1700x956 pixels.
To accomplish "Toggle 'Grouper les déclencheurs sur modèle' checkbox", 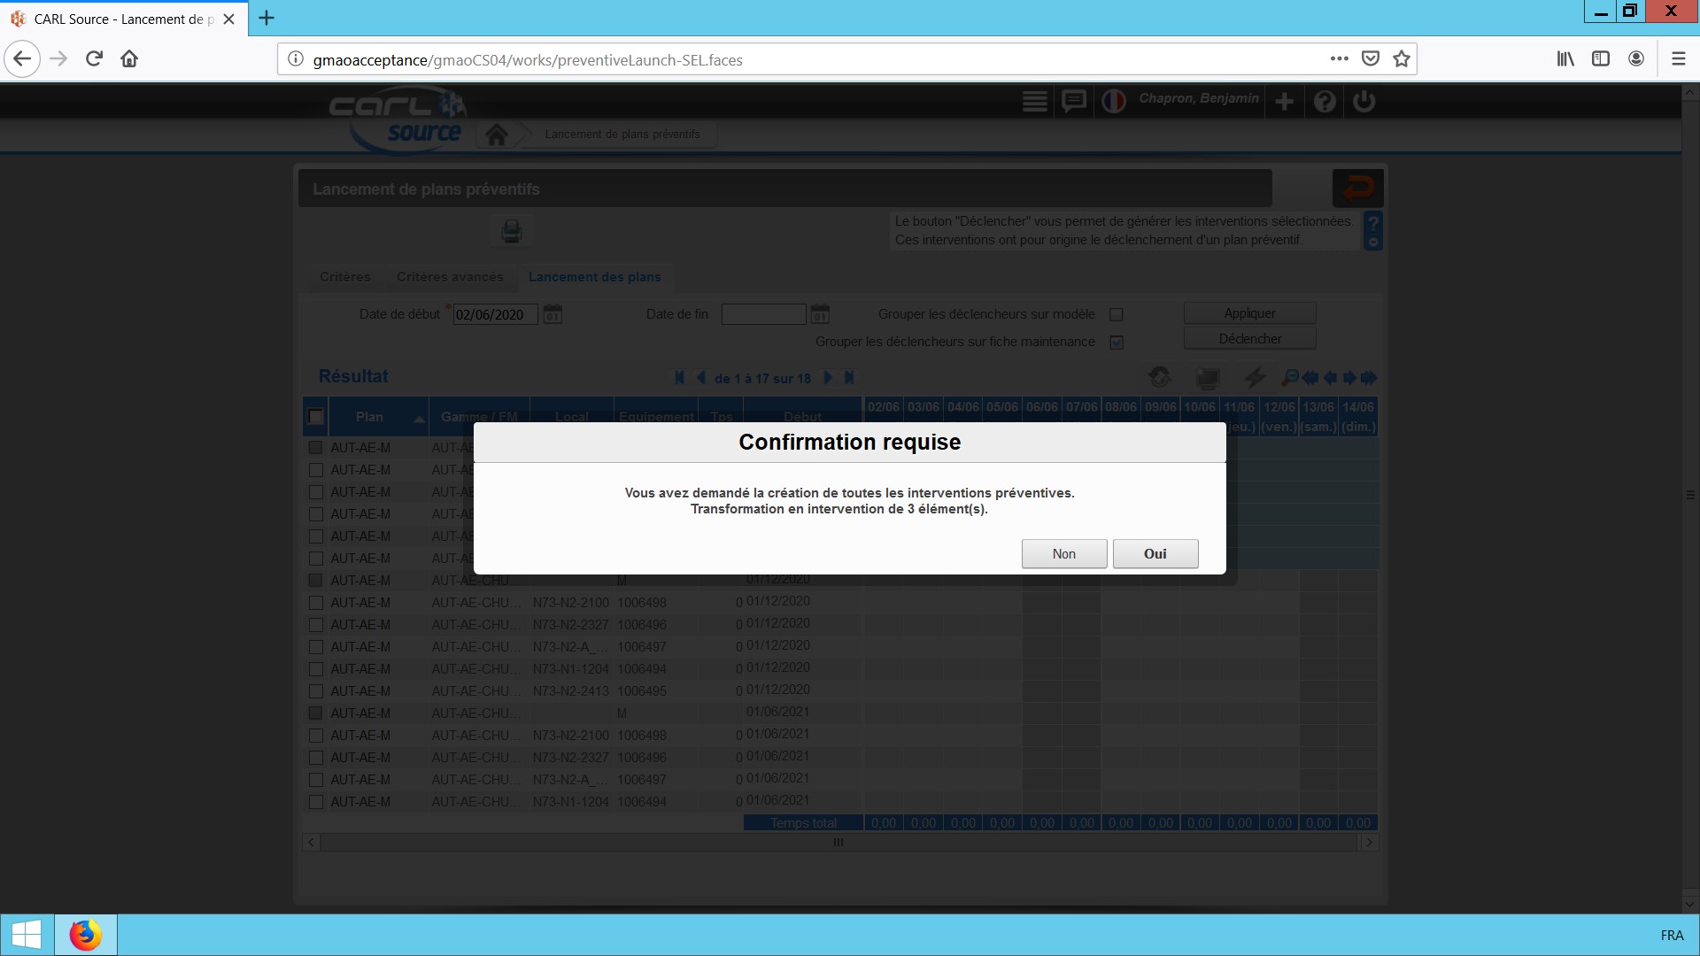I will (1117, 315).
